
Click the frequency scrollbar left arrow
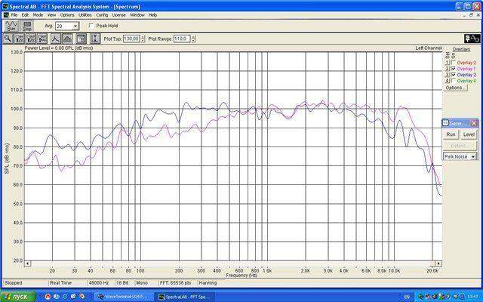coord(27,263)
